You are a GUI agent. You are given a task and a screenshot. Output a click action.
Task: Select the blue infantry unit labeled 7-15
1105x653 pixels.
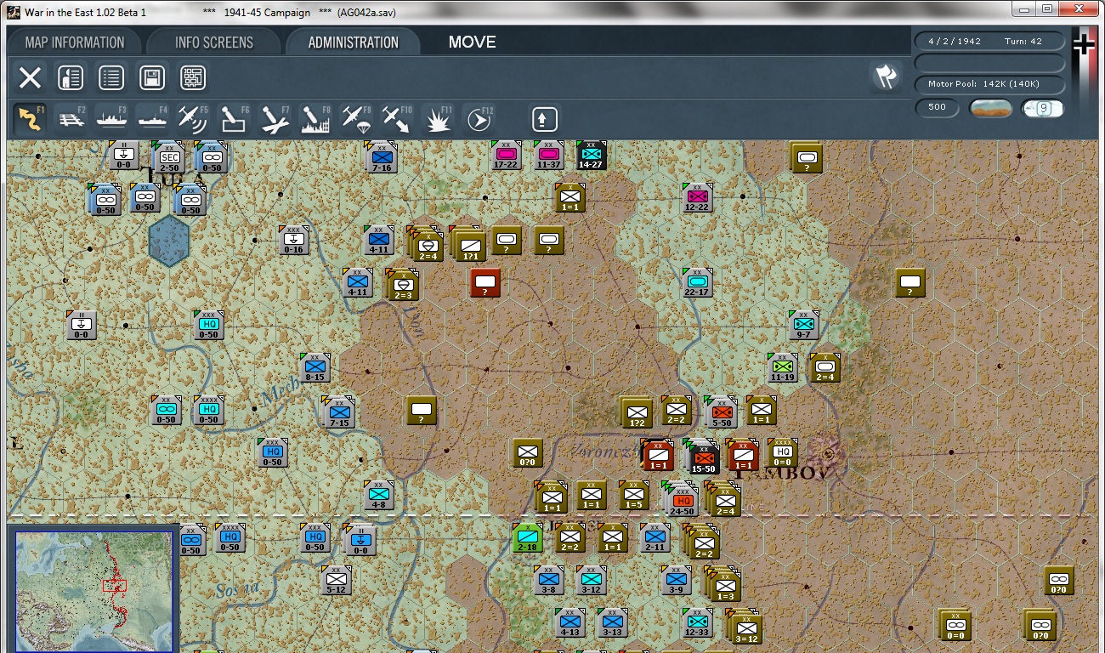point(339,412)
